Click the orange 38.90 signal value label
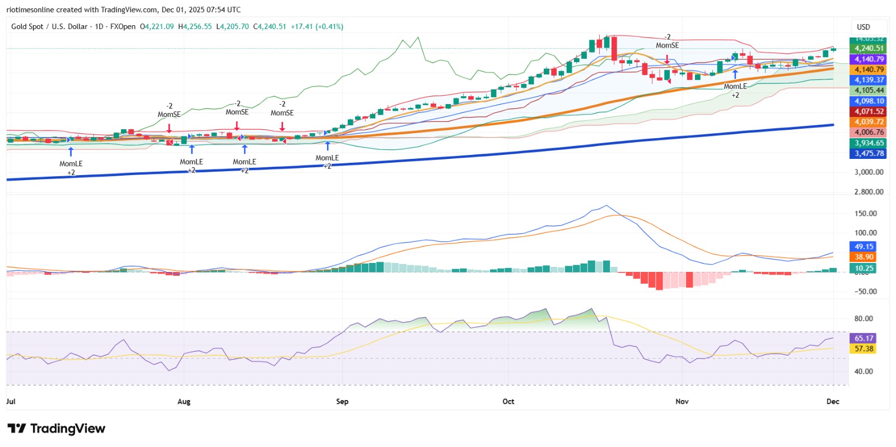 [864, 257]
